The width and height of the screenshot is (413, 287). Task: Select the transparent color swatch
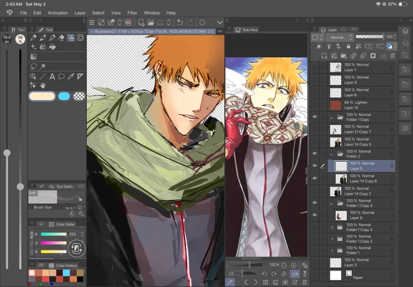pyautogui.click(x=79, y=96)
